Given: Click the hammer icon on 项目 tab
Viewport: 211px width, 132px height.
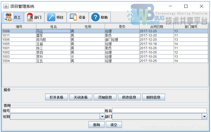Looking at the screenshot, I should point(51,17).
